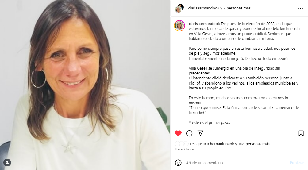Click caption text starting 'Después de la elección'
This screenshot has width=308, height=170.
coord(244,31)
